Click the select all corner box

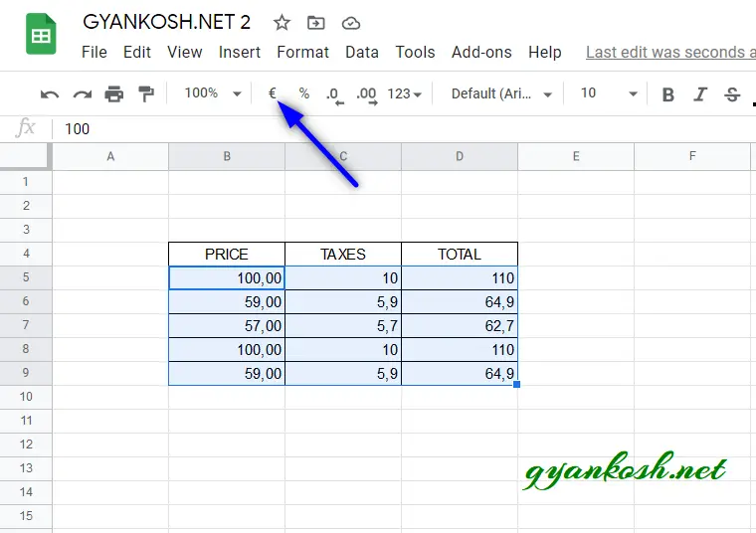[26, 157]
